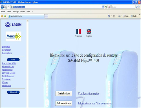Open the Affichage menu
This screenshot has height=108, width=141.
(16, 12)
